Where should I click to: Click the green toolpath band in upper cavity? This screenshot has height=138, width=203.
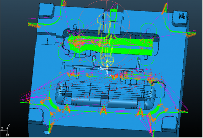click(108, 42)
